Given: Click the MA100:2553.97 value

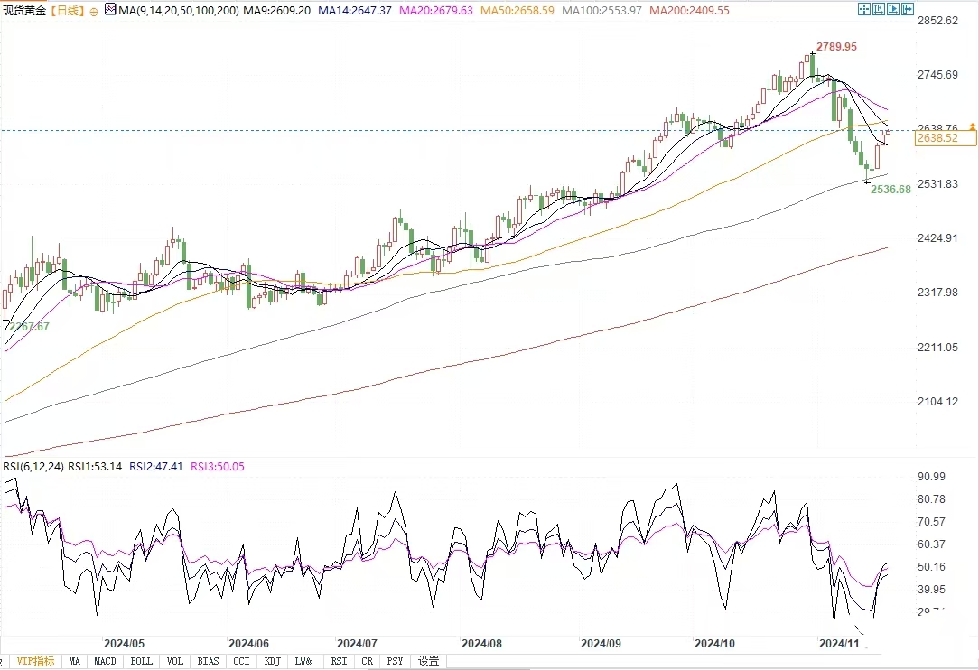Looking at the screenshot, I should [x=601, y=11].
